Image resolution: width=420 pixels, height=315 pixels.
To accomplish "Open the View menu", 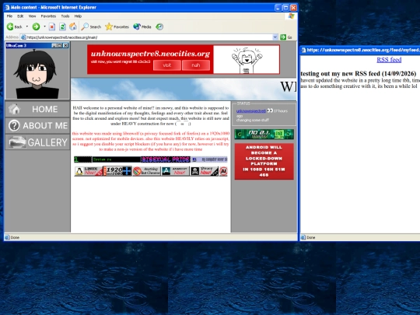I will point(32,16).
